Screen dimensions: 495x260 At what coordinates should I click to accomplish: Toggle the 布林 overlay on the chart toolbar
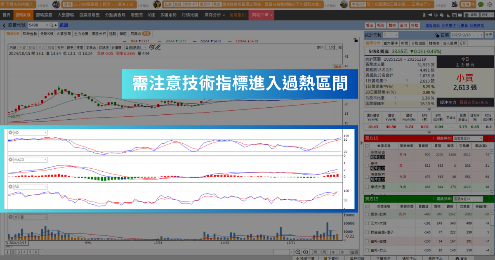[61, 47]
